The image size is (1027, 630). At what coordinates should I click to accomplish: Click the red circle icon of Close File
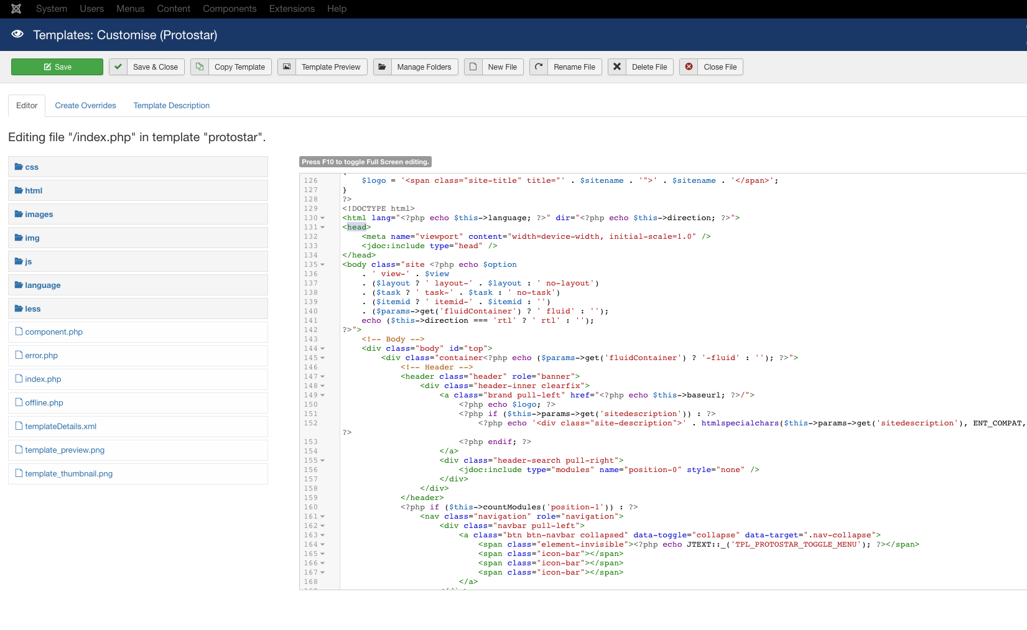[689, 67]
